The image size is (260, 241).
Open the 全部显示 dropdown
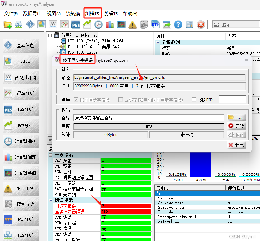coord(236,24)
